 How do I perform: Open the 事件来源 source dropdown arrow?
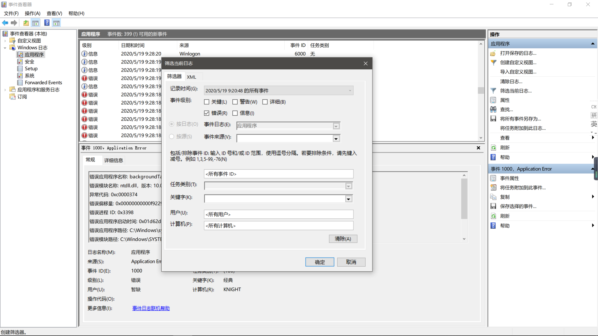[336, 138]
